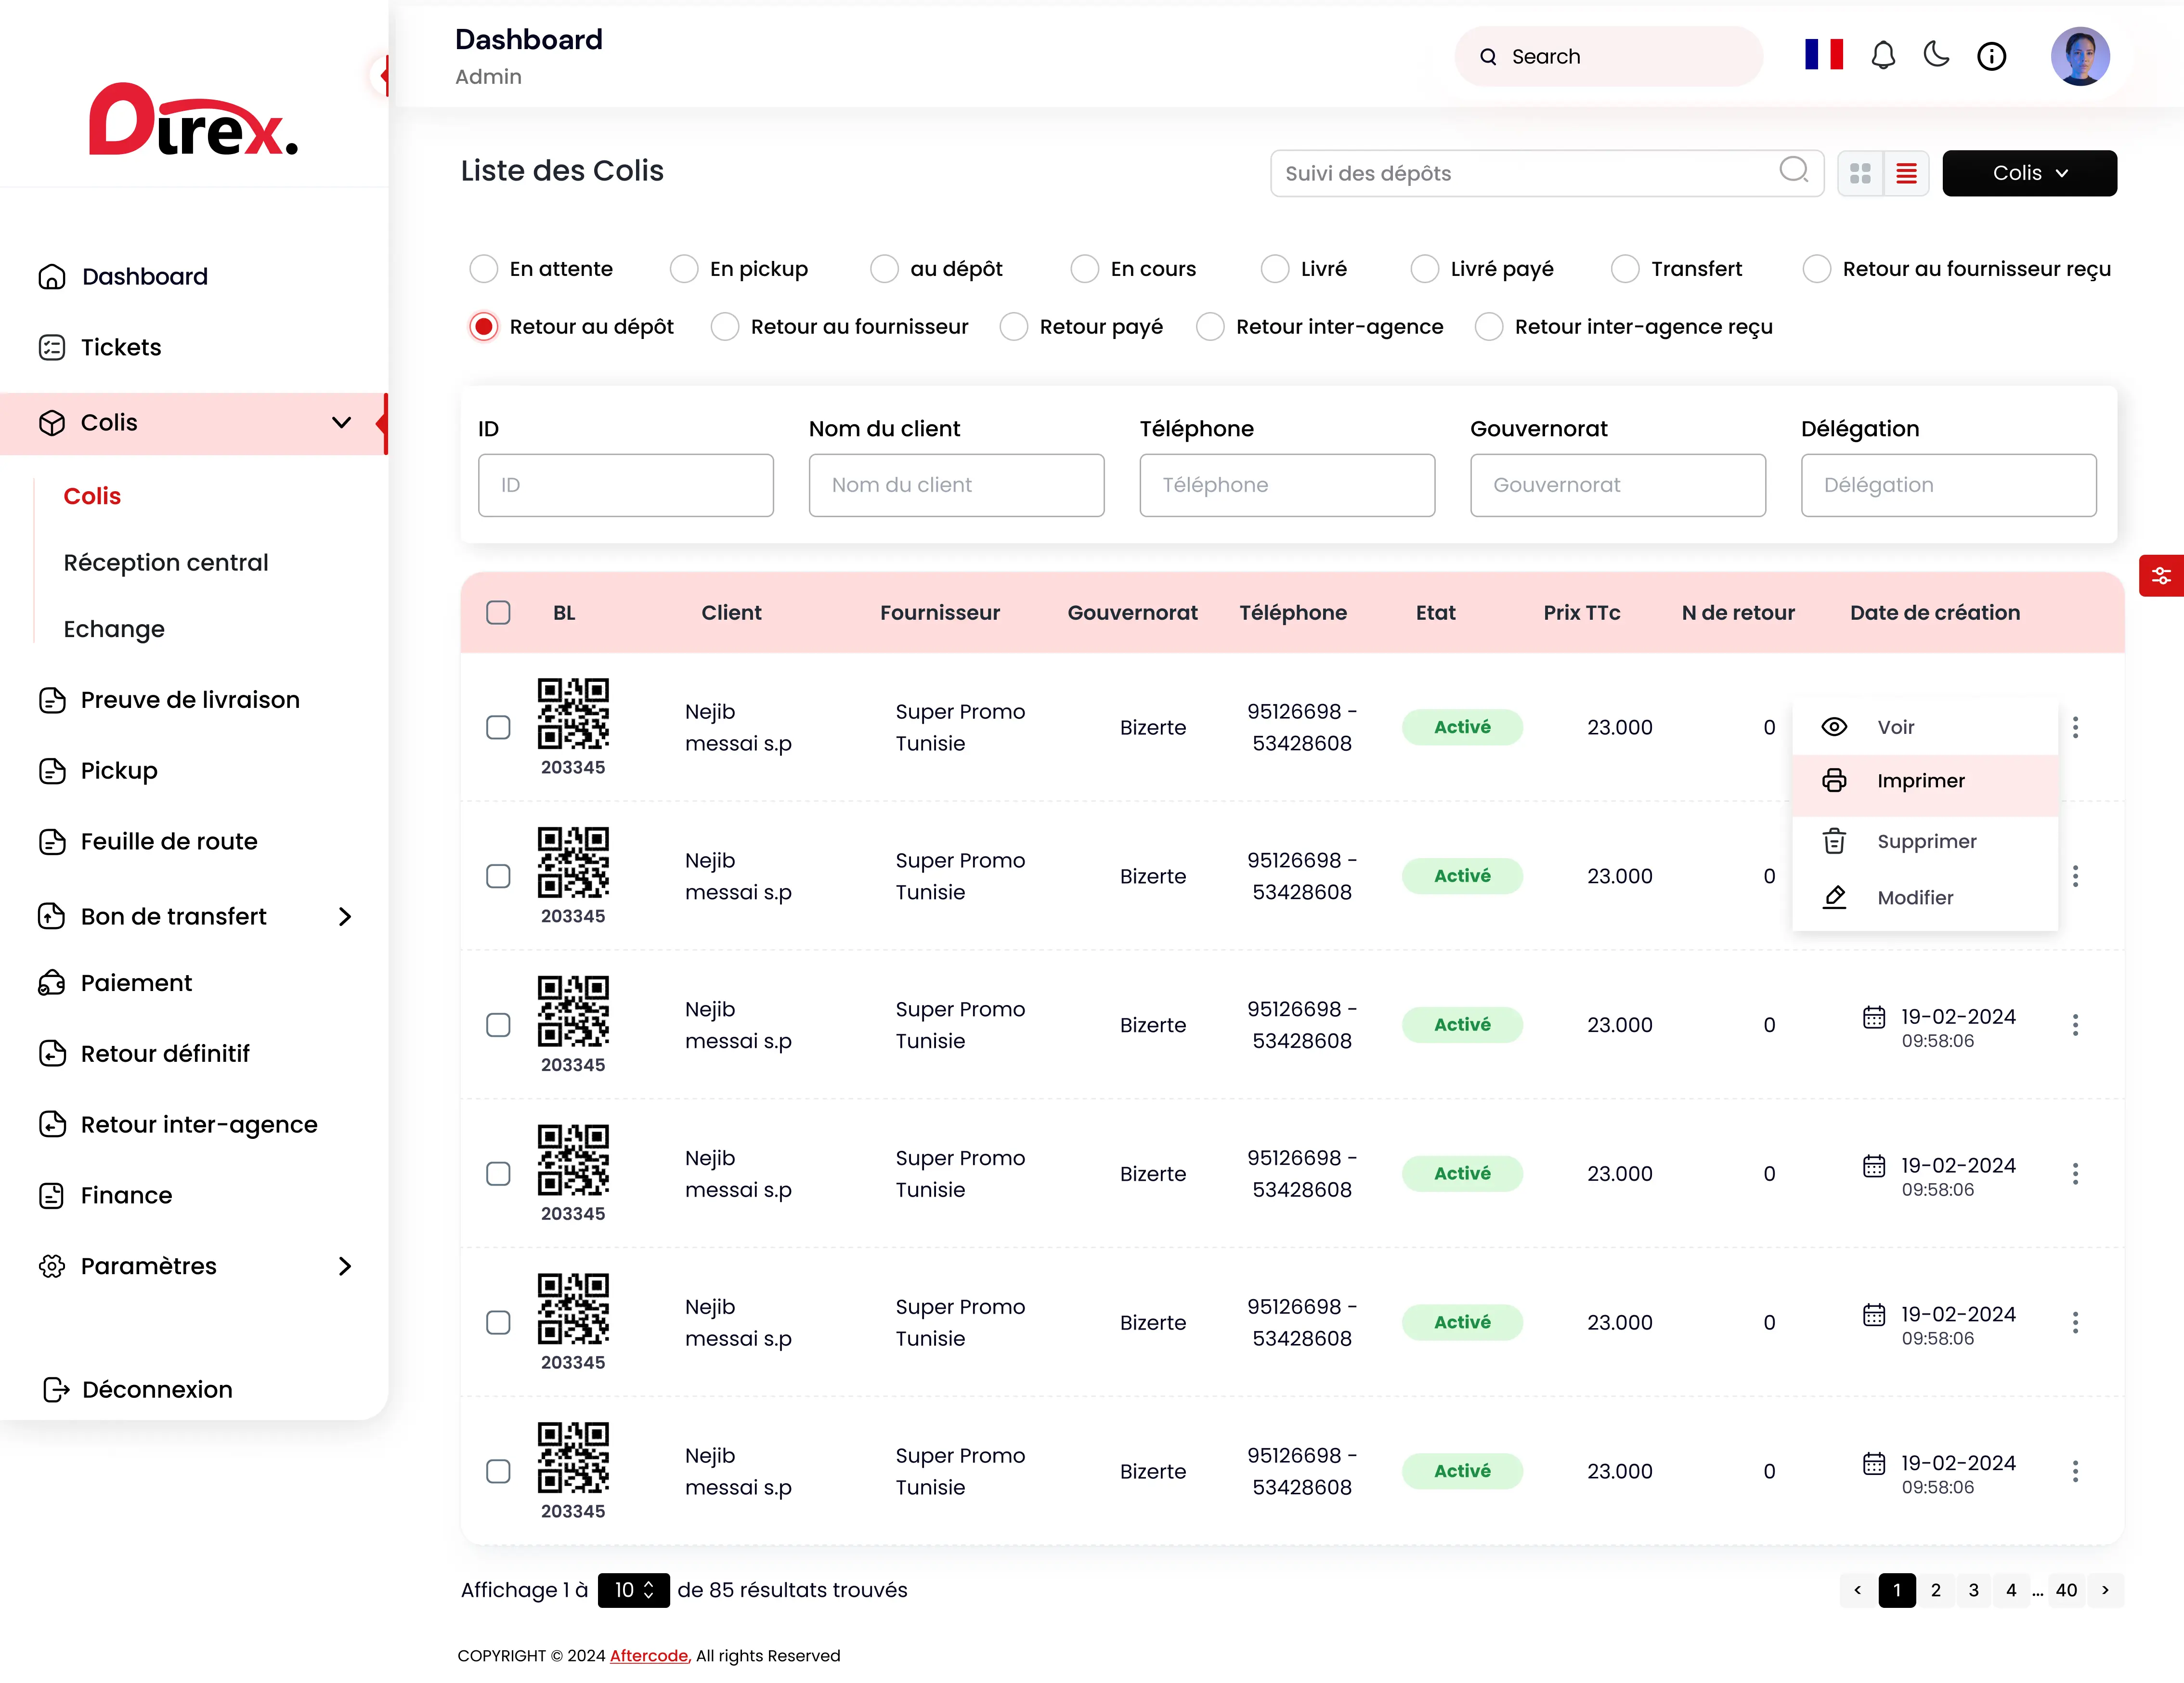Switch to list view icon
2184x1683 pixels.
tap(1906, 174)
